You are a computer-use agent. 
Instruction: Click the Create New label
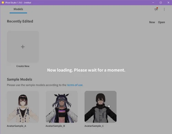coord(23,66)
